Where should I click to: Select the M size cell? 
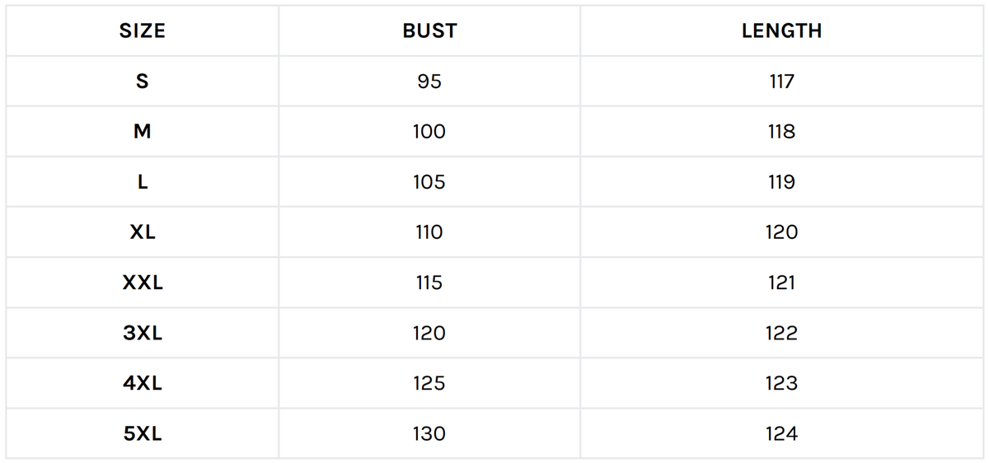(143, 132)
